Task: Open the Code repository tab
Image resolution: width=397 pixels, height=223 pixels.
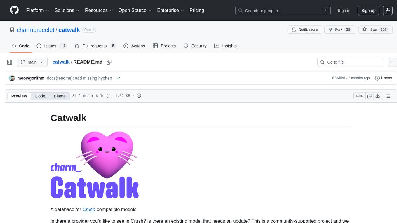Action: tap(21, 46)
